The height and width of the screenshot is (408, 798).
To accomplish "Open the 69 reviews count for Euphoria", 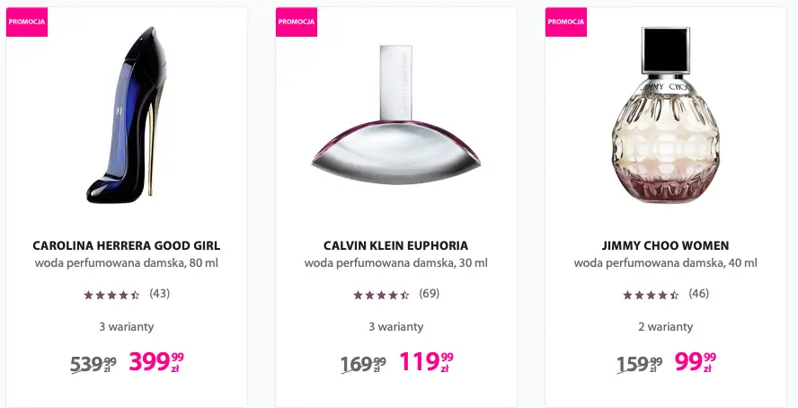I will (430, 293).
